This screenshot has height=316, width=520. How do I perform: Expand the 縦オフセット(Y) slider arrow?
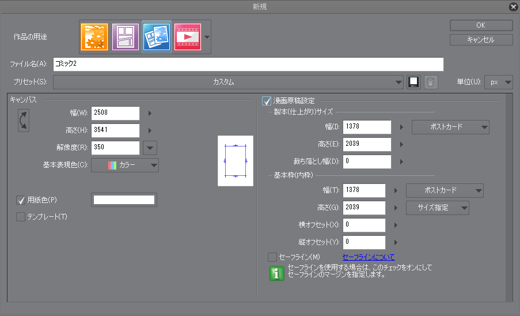point(396,242)
